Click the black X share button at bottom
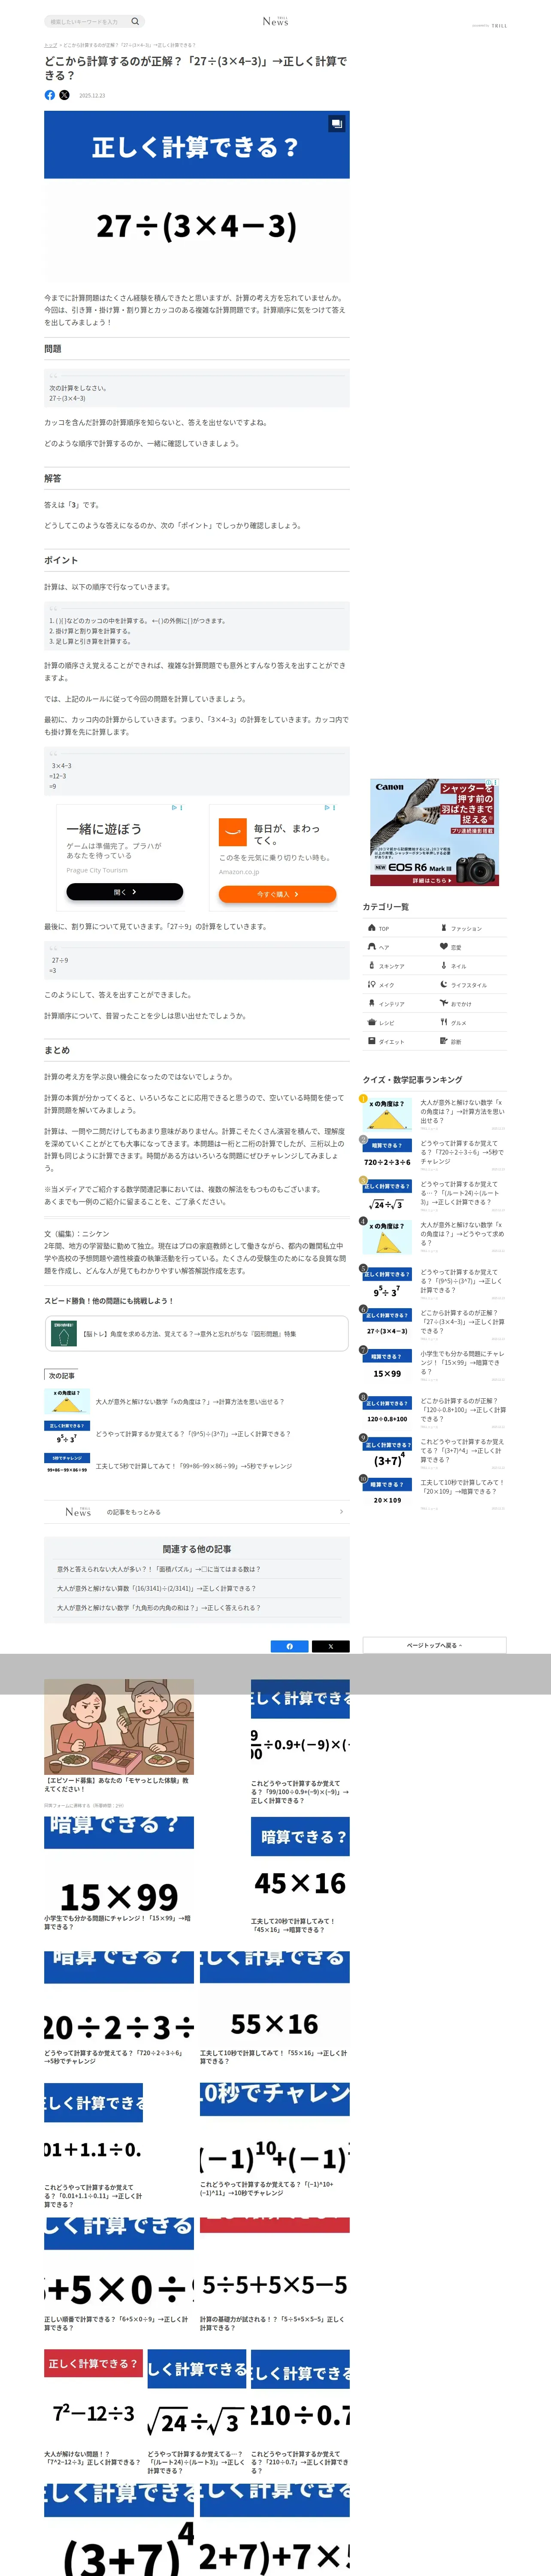The height and width of the screenshot is (2576, 551). pos(331,1646)
